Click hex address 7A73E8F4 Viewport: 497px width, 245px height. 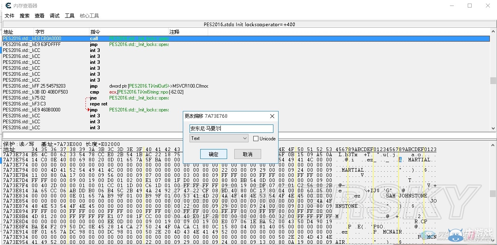[x=15, y=227]
